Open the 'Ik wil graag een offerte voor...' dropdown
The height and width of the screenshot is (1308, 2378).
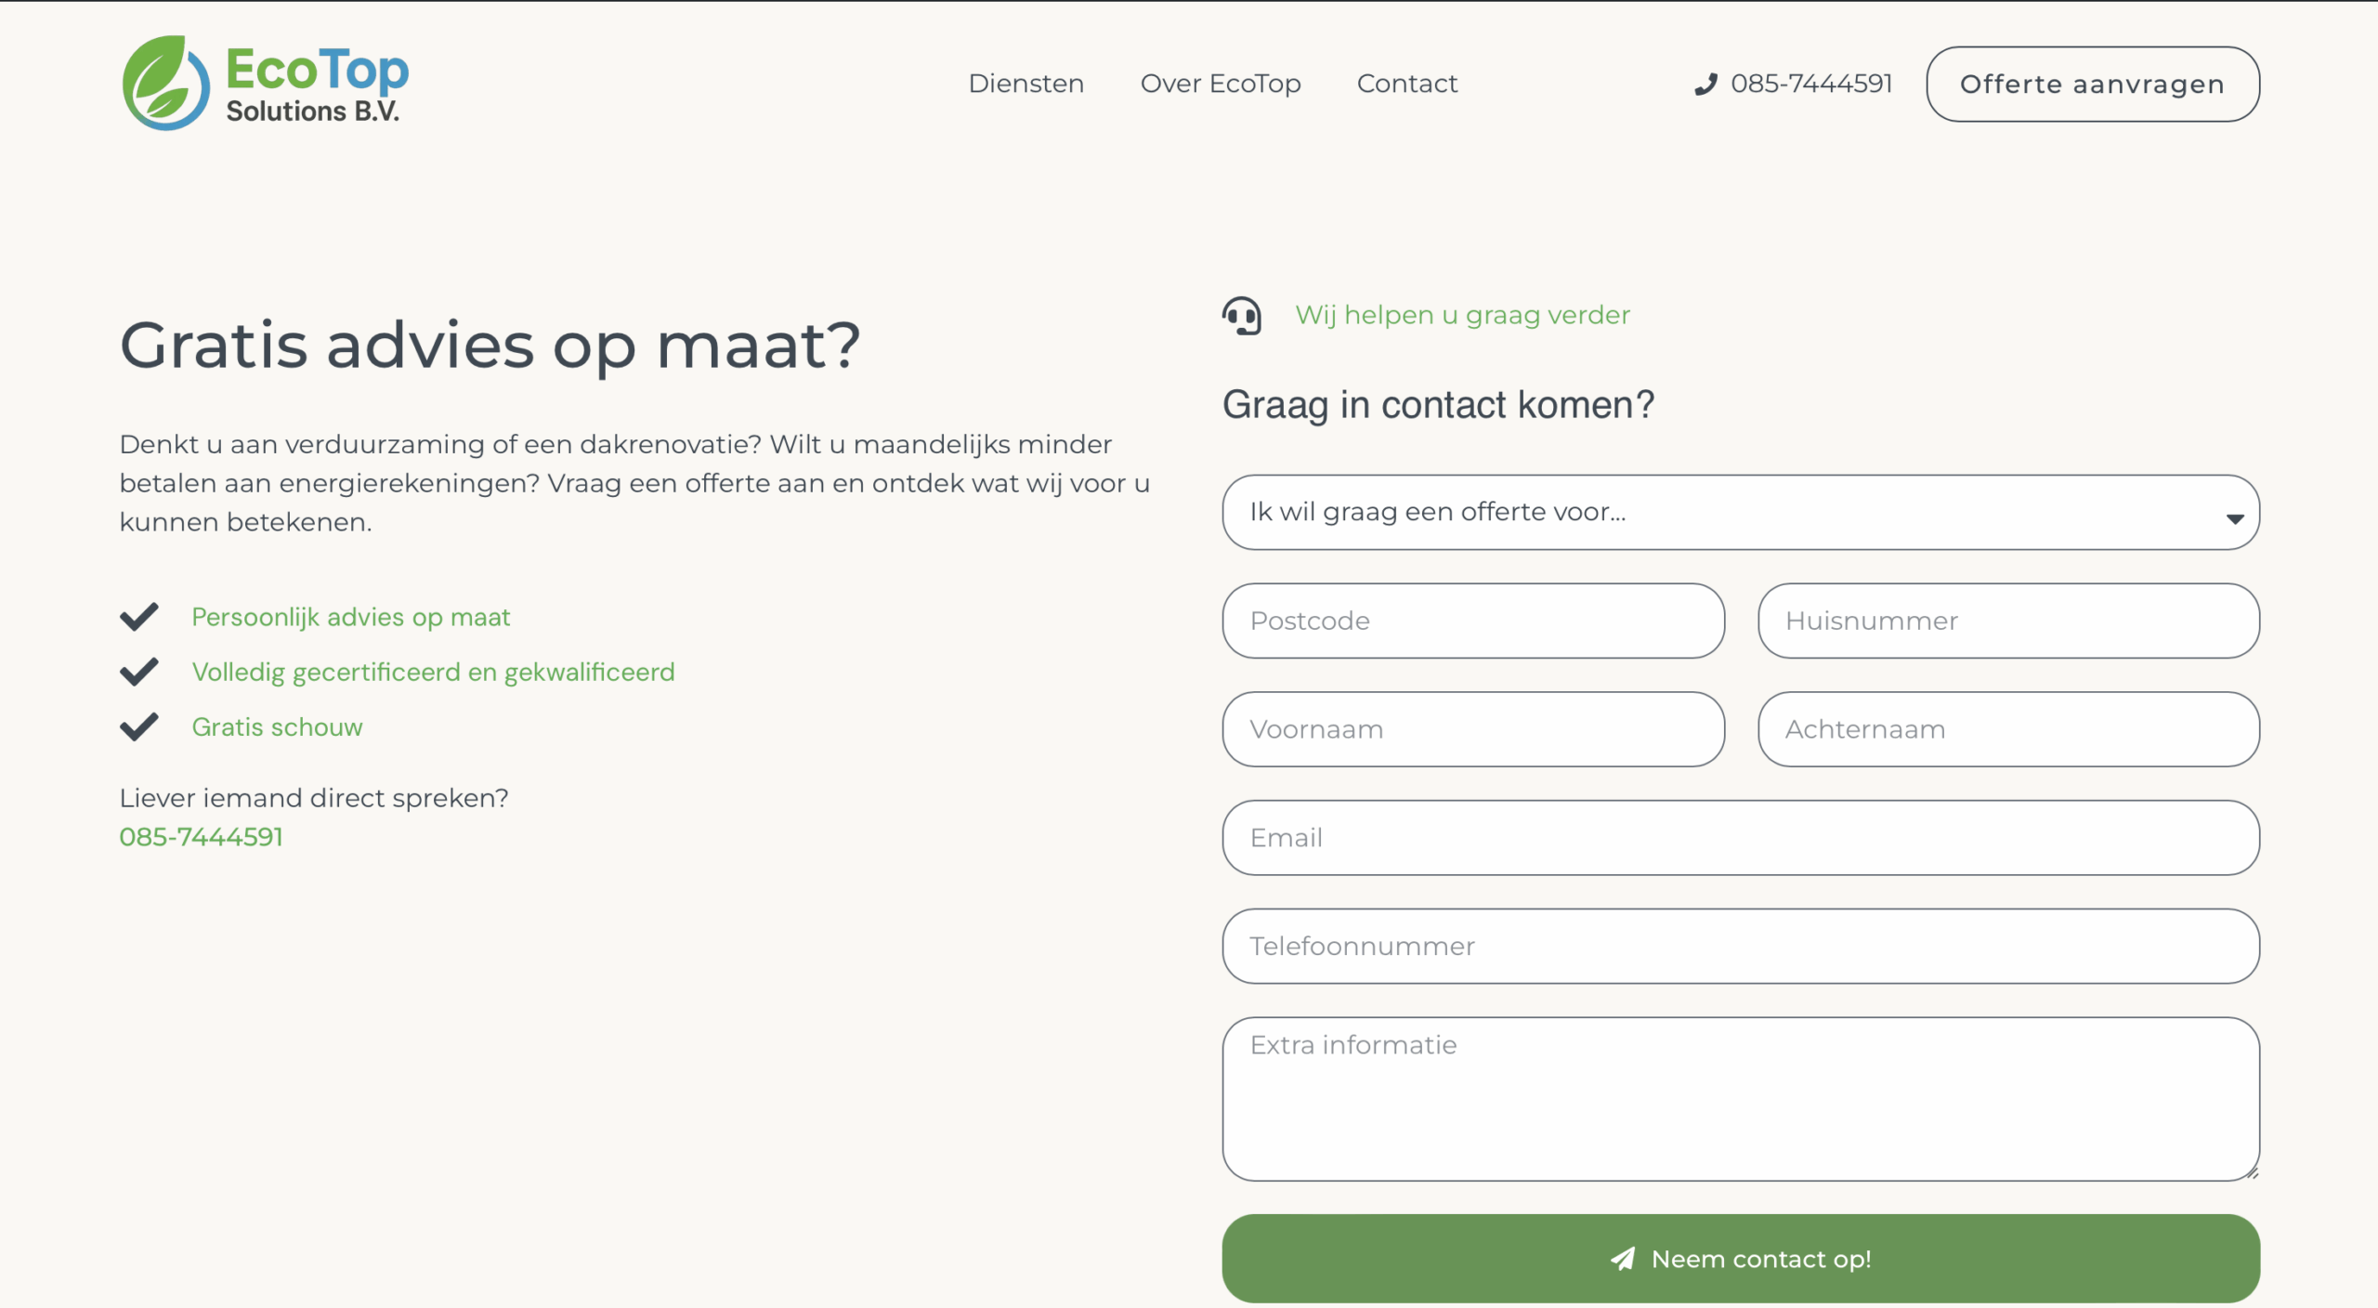[x=1728, y=513]
